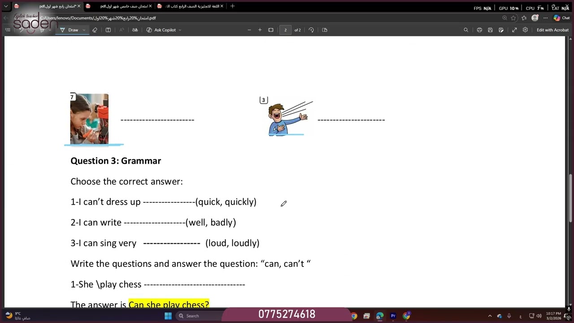Image resolution: width=574 pixels, height=323 pixels.
Task: Open the Copilot Chat button
Action: pyautogui.click(x=561, y=18)
